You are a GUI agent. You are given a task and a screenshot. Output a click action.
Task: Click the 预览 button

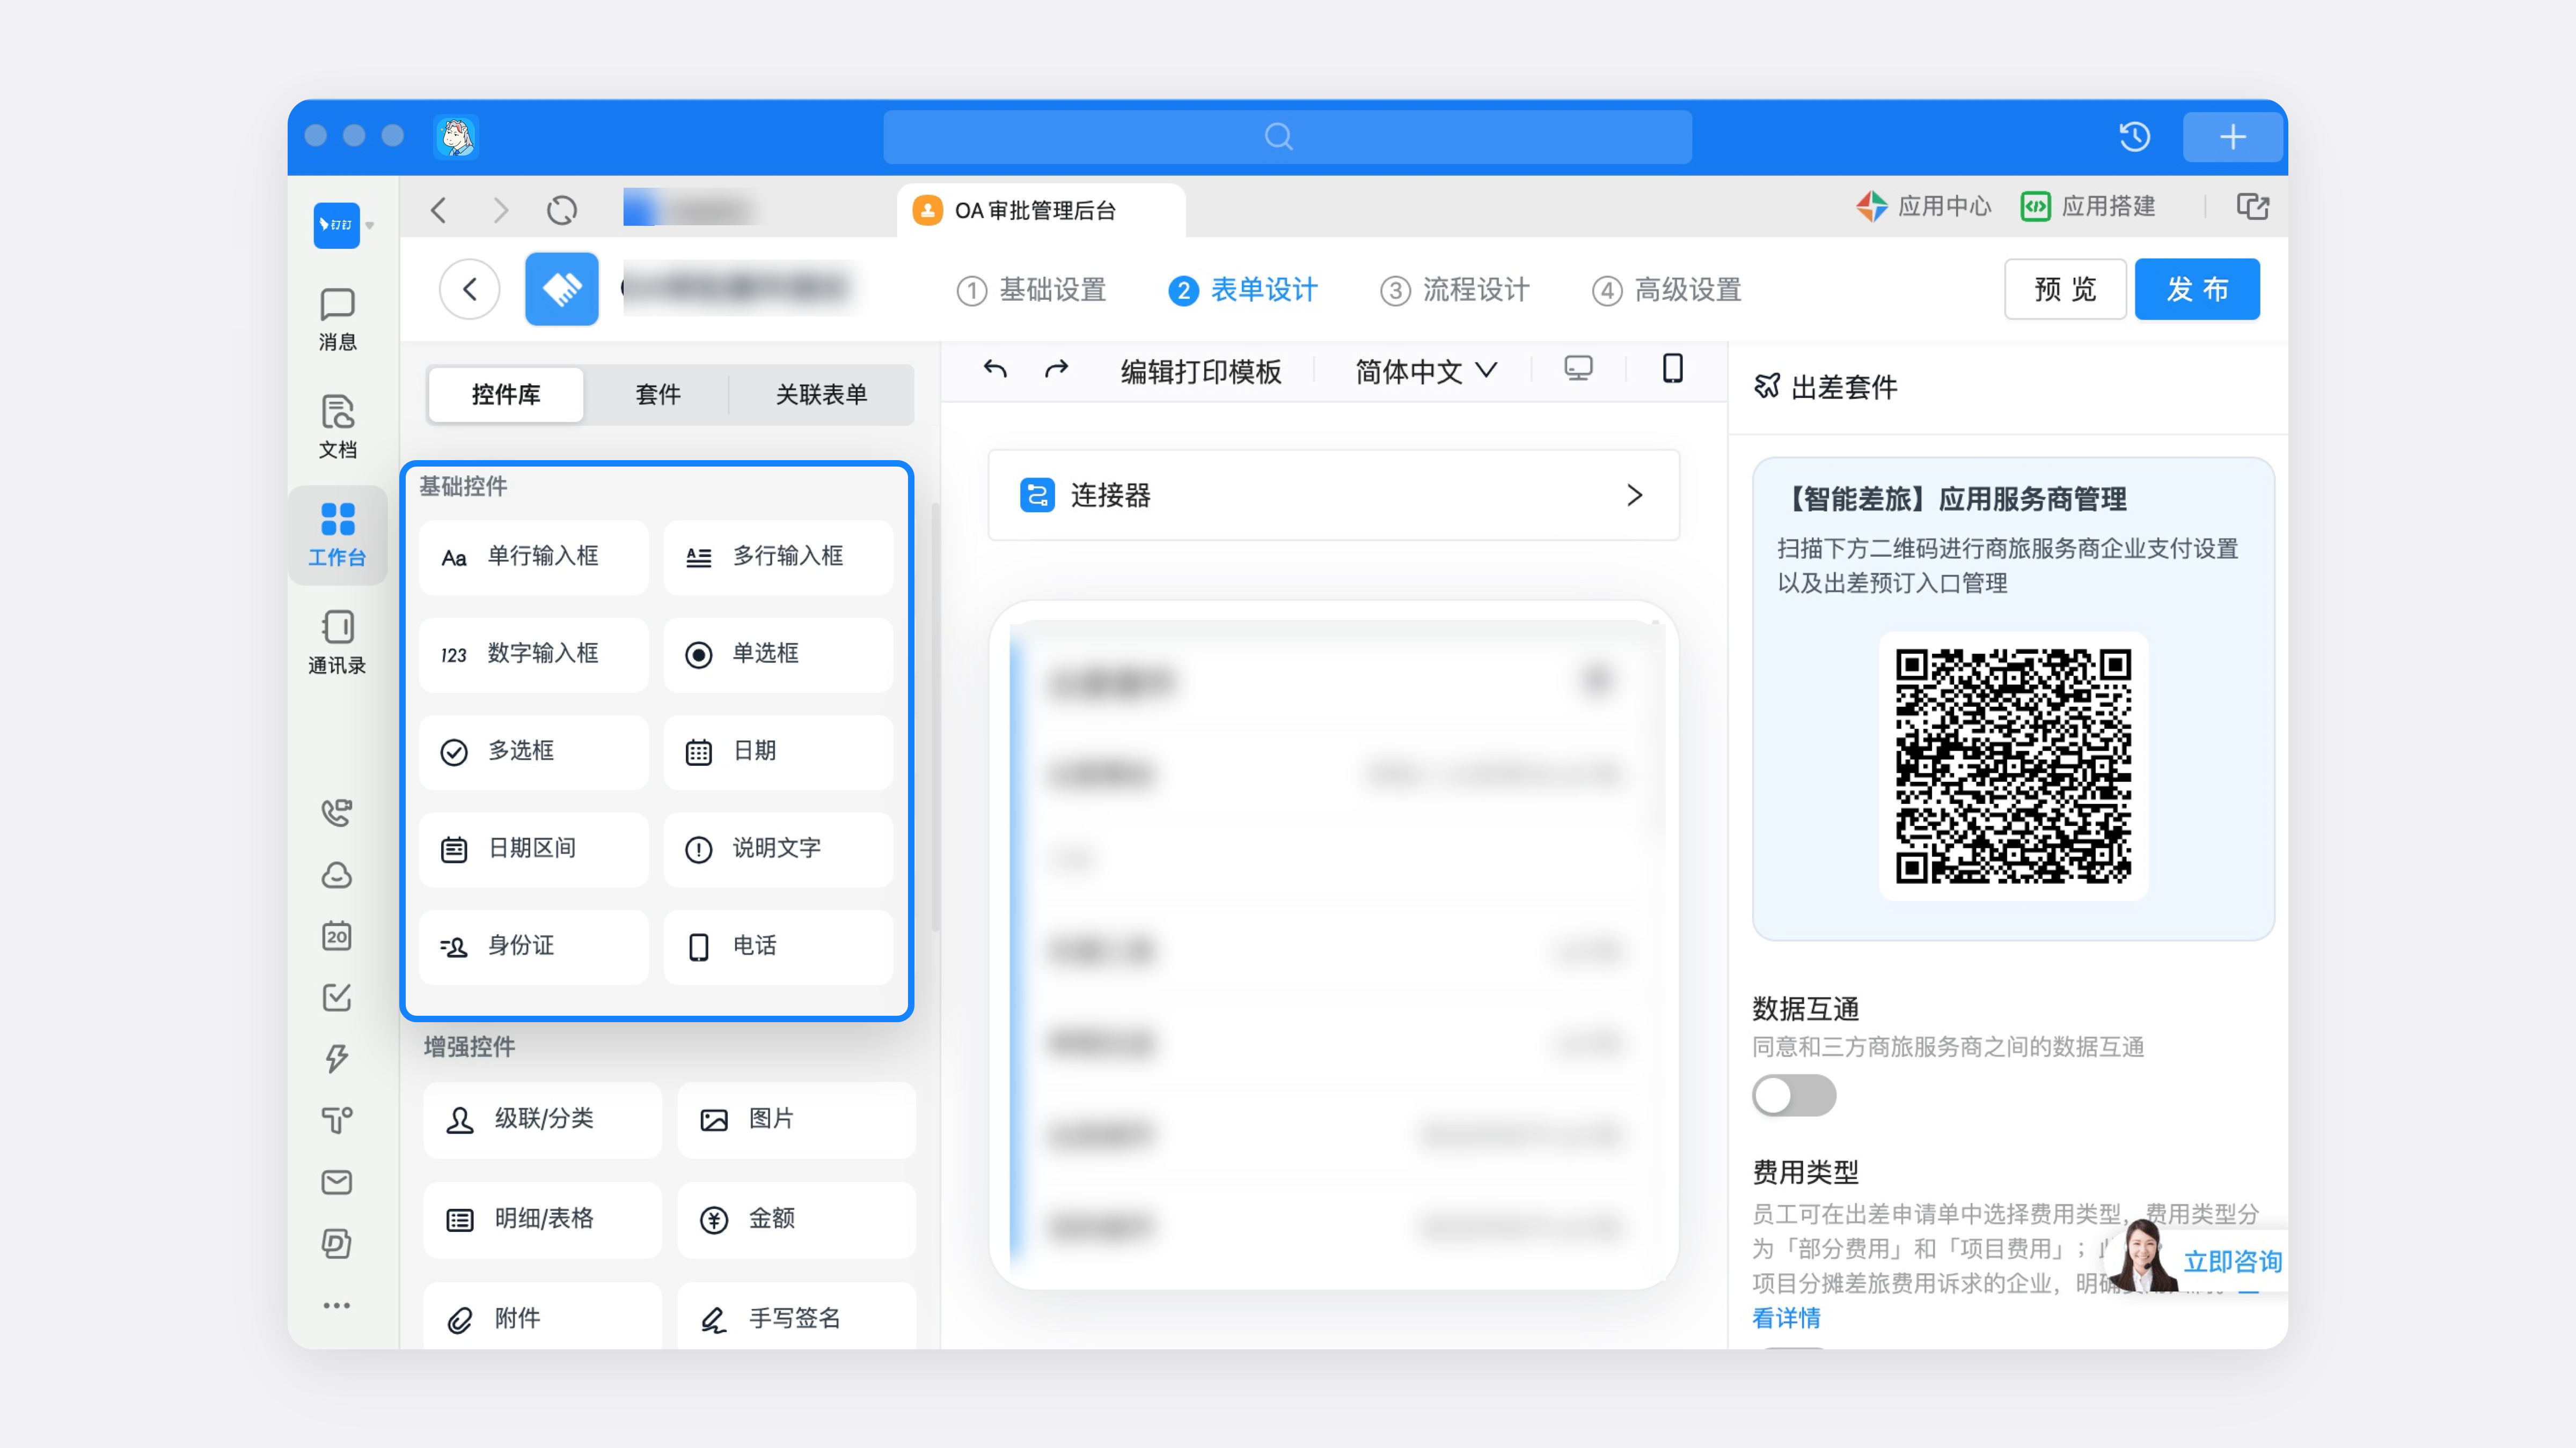coord(2065,289)
